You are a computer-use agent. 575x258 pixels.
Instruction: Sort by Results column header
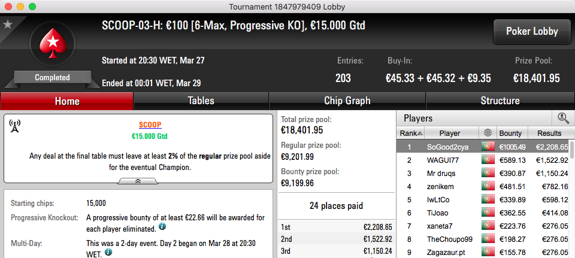tap(549, 133)
